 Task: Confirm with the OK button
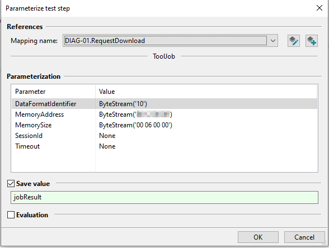pos(258,237)
